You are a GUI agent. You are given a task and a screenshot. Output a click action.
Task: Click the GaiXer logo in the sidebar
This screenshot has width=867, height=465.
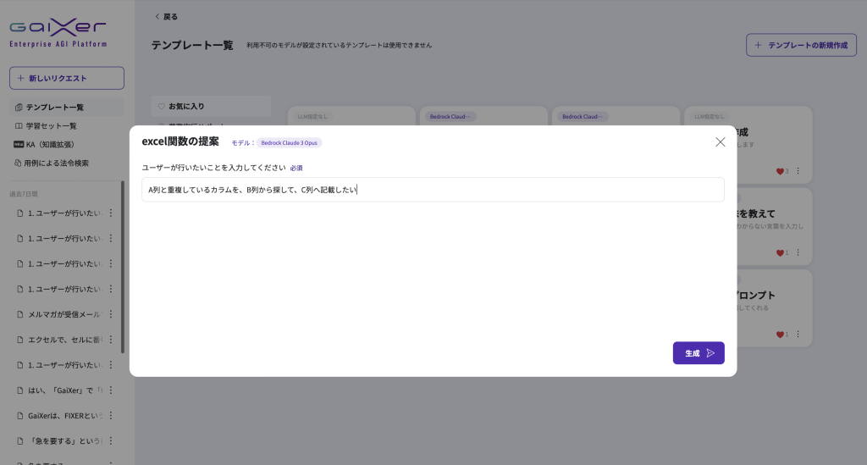58,34
